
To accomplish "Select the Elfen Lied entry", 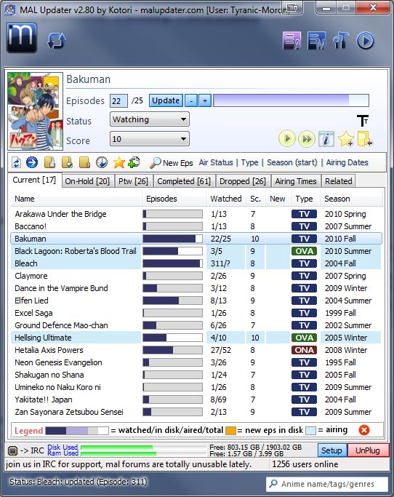I will (196, 301).
